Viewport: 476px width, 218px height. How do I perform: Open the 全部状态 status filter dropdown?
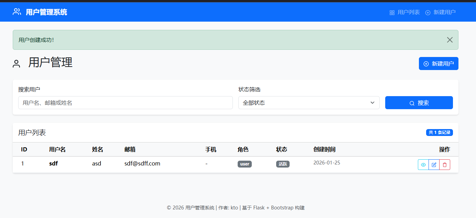(x=309, y=102)
